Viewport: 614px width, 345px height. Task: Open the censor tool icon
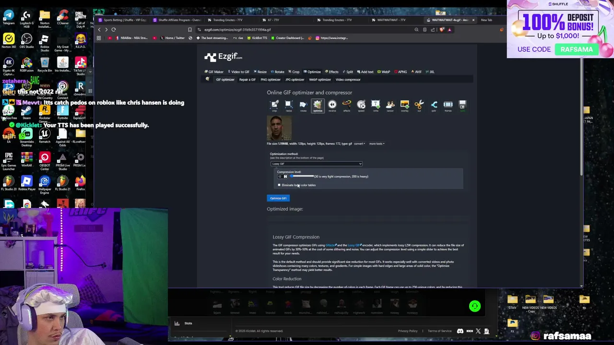(390, 105)
